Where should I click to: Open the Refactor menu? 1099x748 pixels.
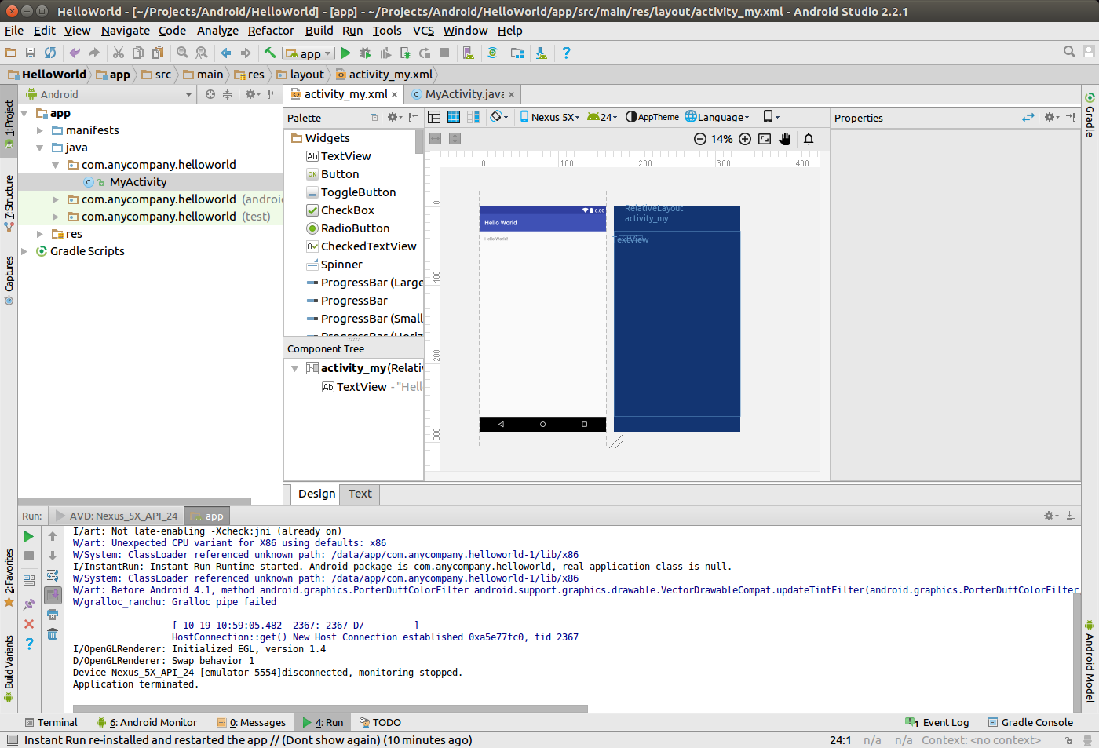pyautogui.click(x=270, y=31)
